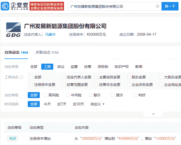Tick the 股东变更 checkbox
The image size is (181, 145).
click(x=129, y=77)
